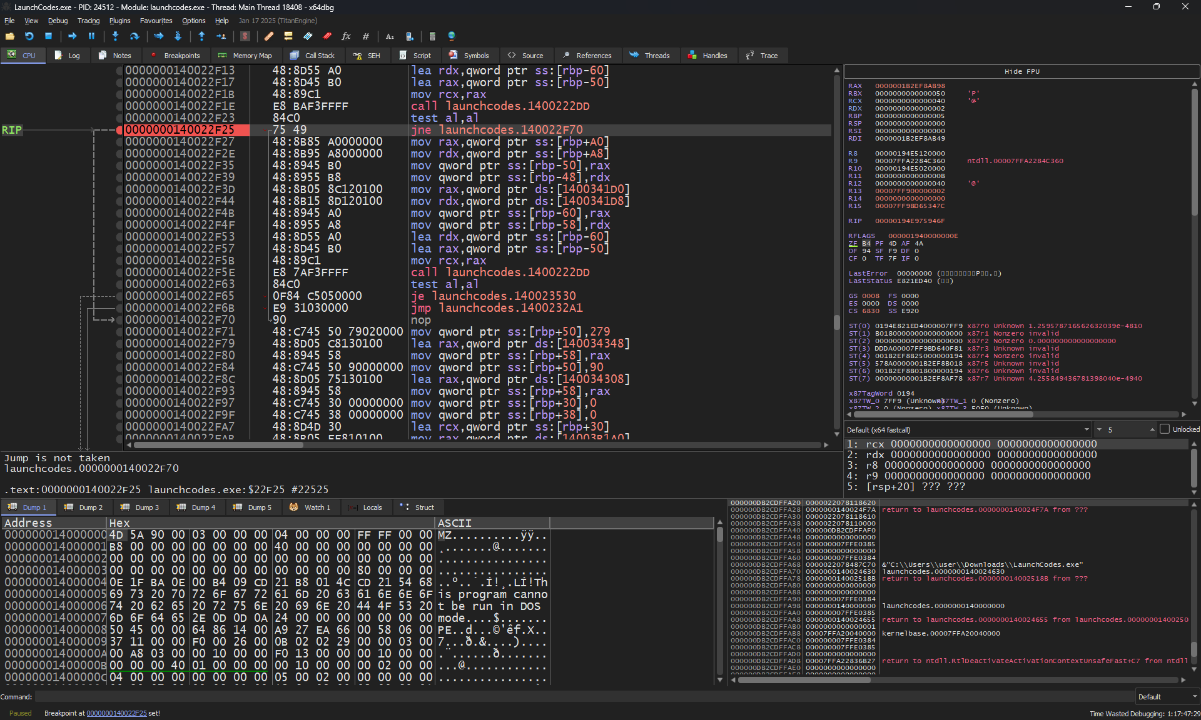Image resolution: width=1201 pixels, height=720 pixels.
Task: Click the Hide FPU button
Action: (x=1021, y=71)
